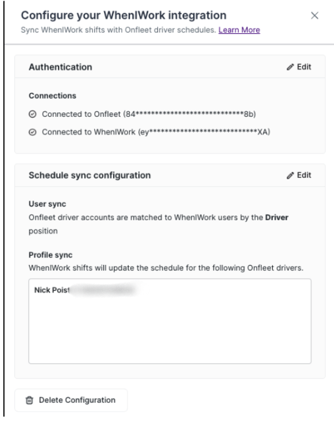Click the Profile sync label

pyautogui.click(x=51, y=255)
